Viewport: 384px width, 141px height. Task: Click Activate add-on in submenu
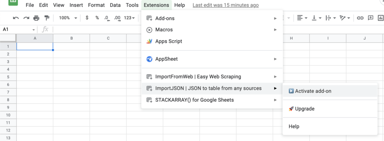(330, 91)
